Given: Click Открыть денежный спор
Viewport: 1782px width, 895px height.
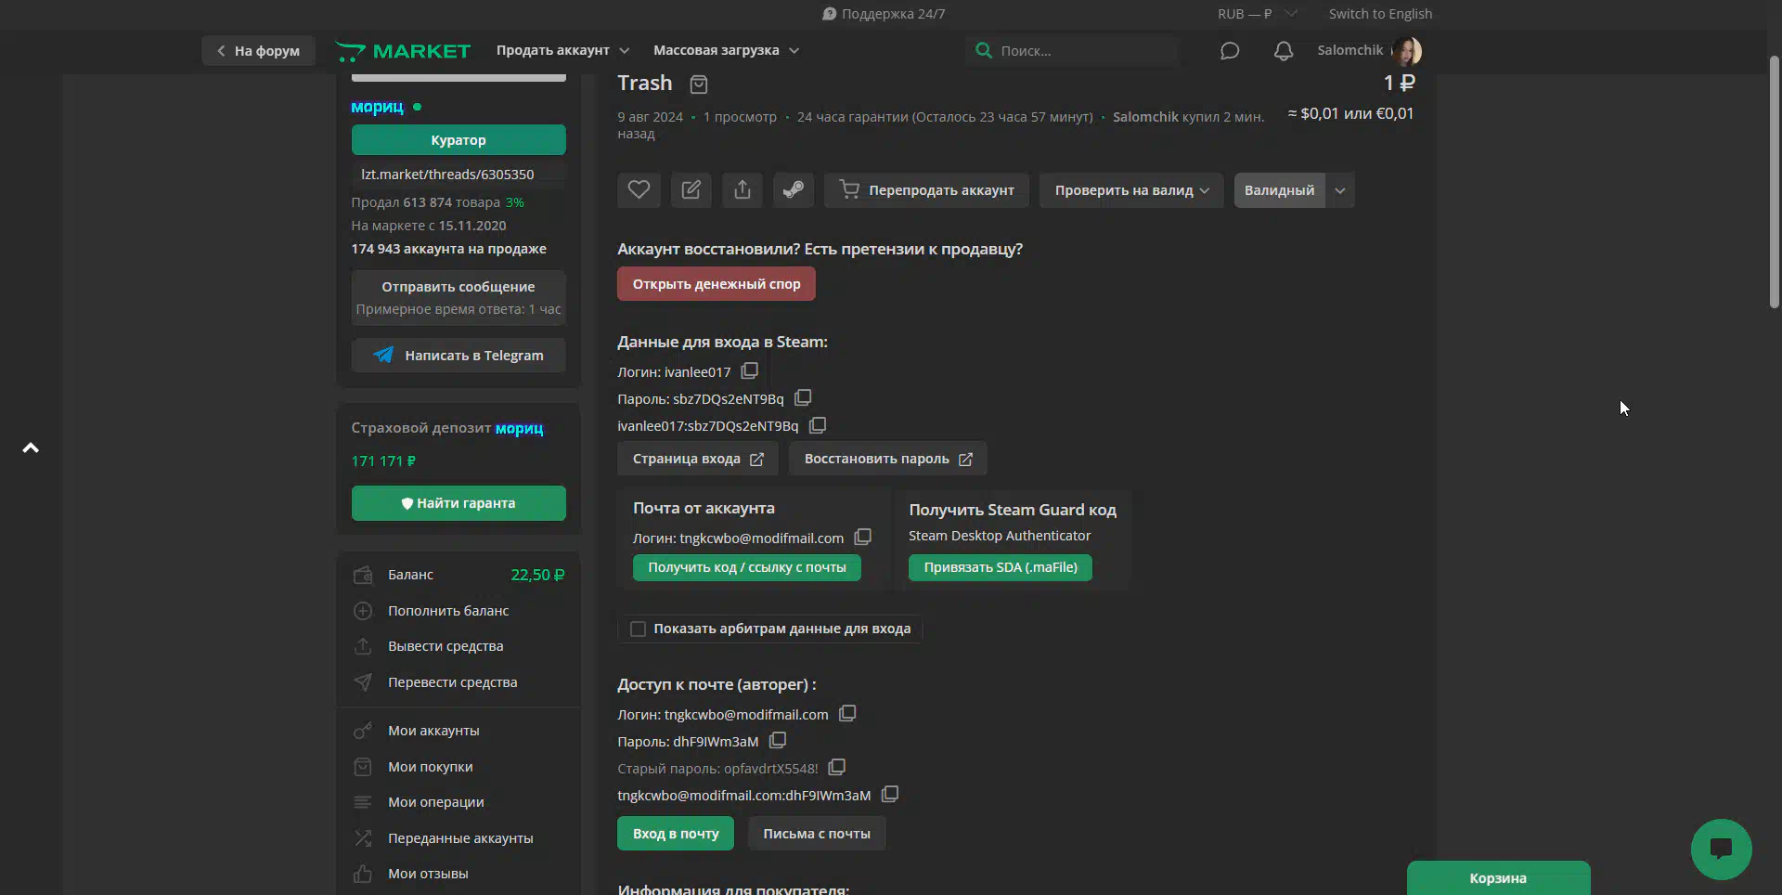Looking at the screenshot, I should [x=717, y=283].
